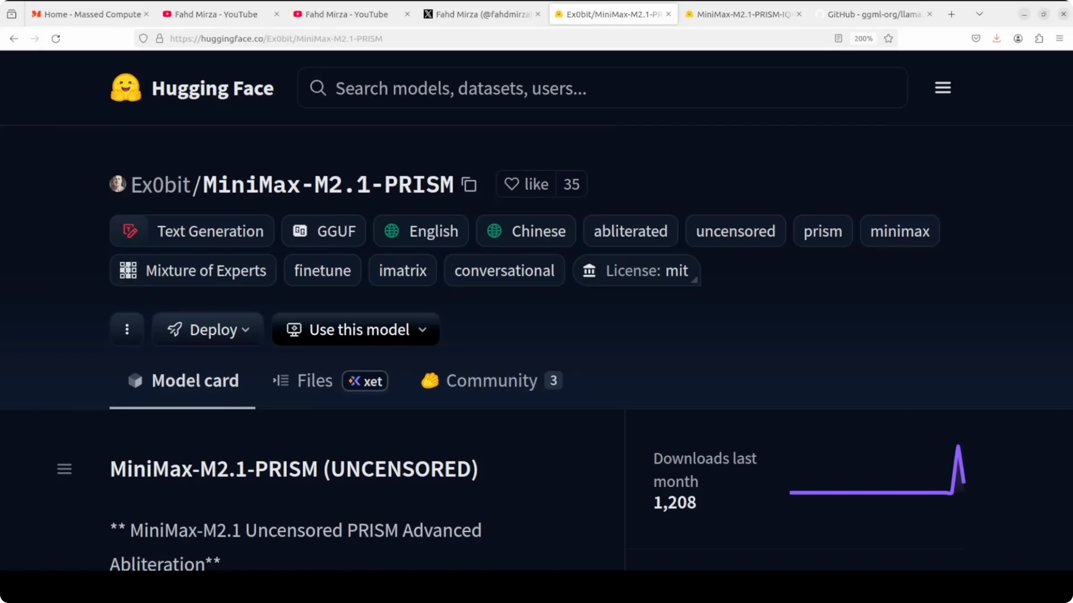Open the three-dot options menu
The image size is (1073, 603).
[127, 329]
